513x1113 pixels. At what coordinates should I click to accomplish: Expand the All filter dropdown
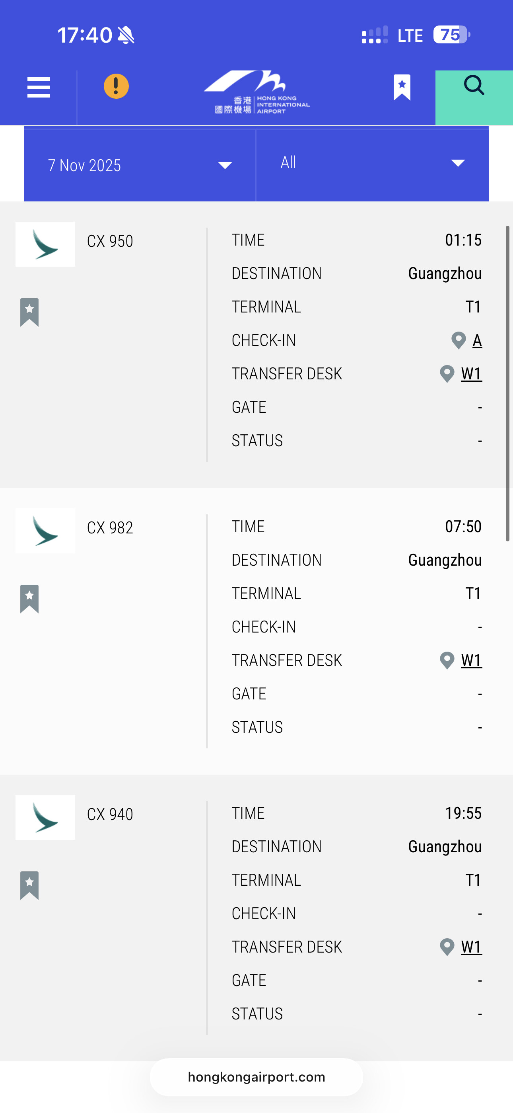[x=372, y=163]
